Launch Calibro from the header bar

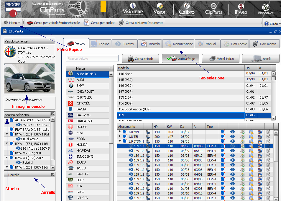[187, 9]
